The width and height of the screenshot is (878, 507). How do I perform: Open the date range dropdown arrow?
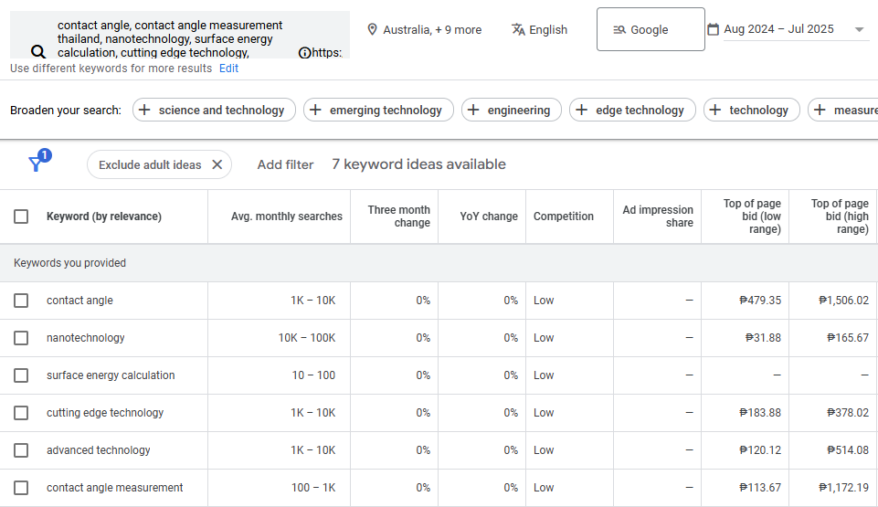pyautogui.click(x=859, y=29)
